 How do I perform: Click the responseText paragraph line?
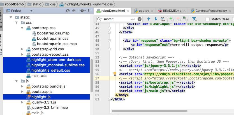click(180, 45)
